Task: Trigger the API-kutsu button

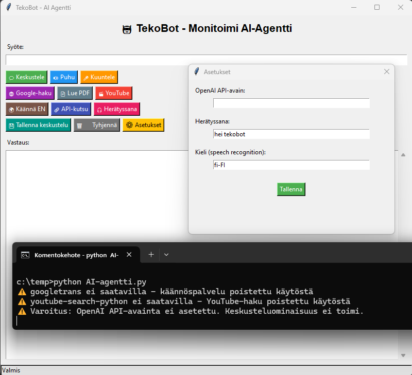Action: point(71,109)
